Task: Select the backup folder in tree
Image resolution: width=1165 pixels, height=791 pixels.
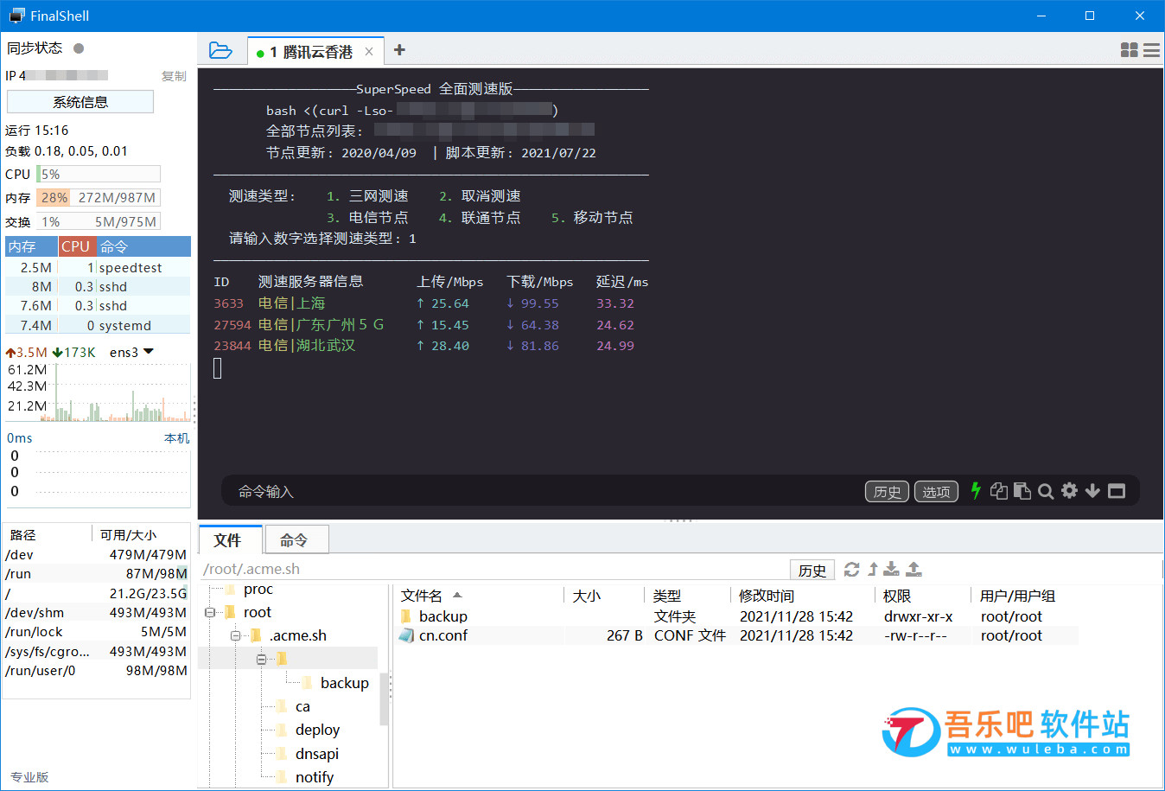Action: [344, 683]
